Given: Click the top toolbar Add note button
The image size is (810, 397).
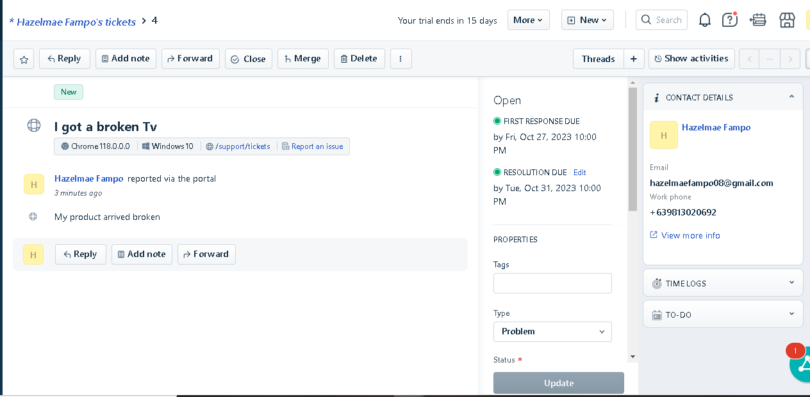Looking at the screenshot, I should pos(126,59).
